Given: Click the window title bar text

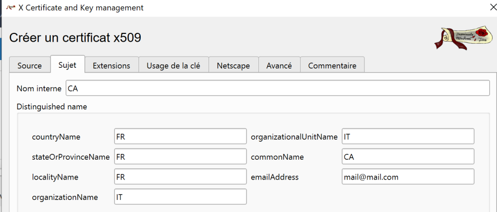Looking at the screenshot, I should (x=81, y=8).
